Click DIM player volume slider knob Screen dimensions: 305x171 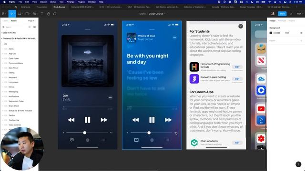[85, 133]
